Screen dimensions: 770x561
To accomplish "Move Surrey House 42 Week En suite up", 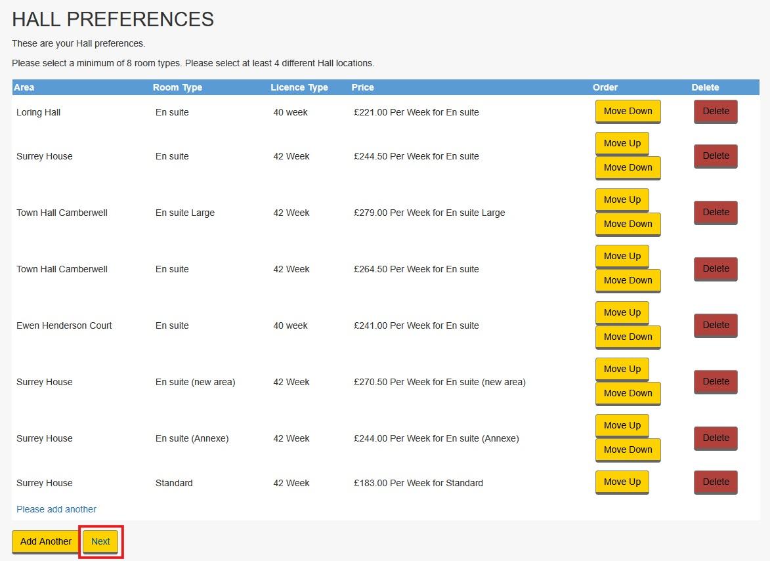I will 622,143.
